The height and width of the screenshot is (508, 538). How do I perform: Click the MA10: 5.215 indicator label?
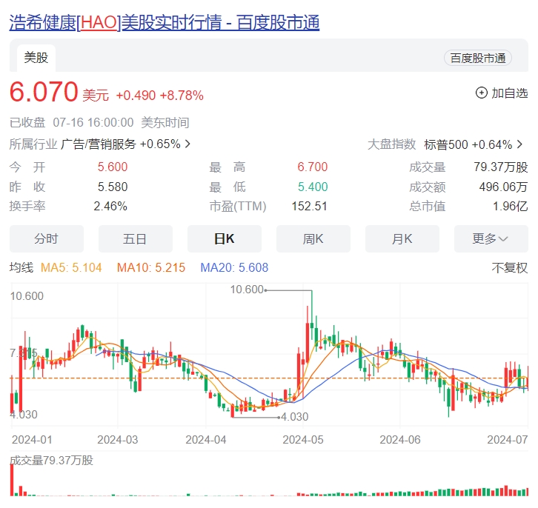pyautogui.click(x=151, y=268)
